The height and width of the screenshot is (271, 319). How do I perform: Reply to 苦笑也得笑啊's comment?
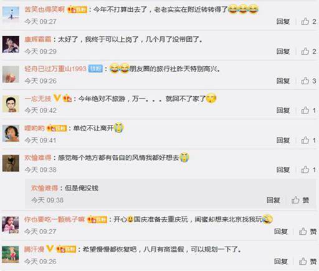pyautogui.click(x=283, y=21)
